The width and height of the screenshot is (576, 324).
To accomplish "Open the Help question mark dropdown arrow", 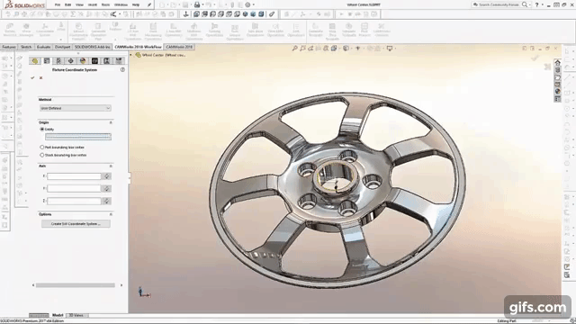I will 543,4.
